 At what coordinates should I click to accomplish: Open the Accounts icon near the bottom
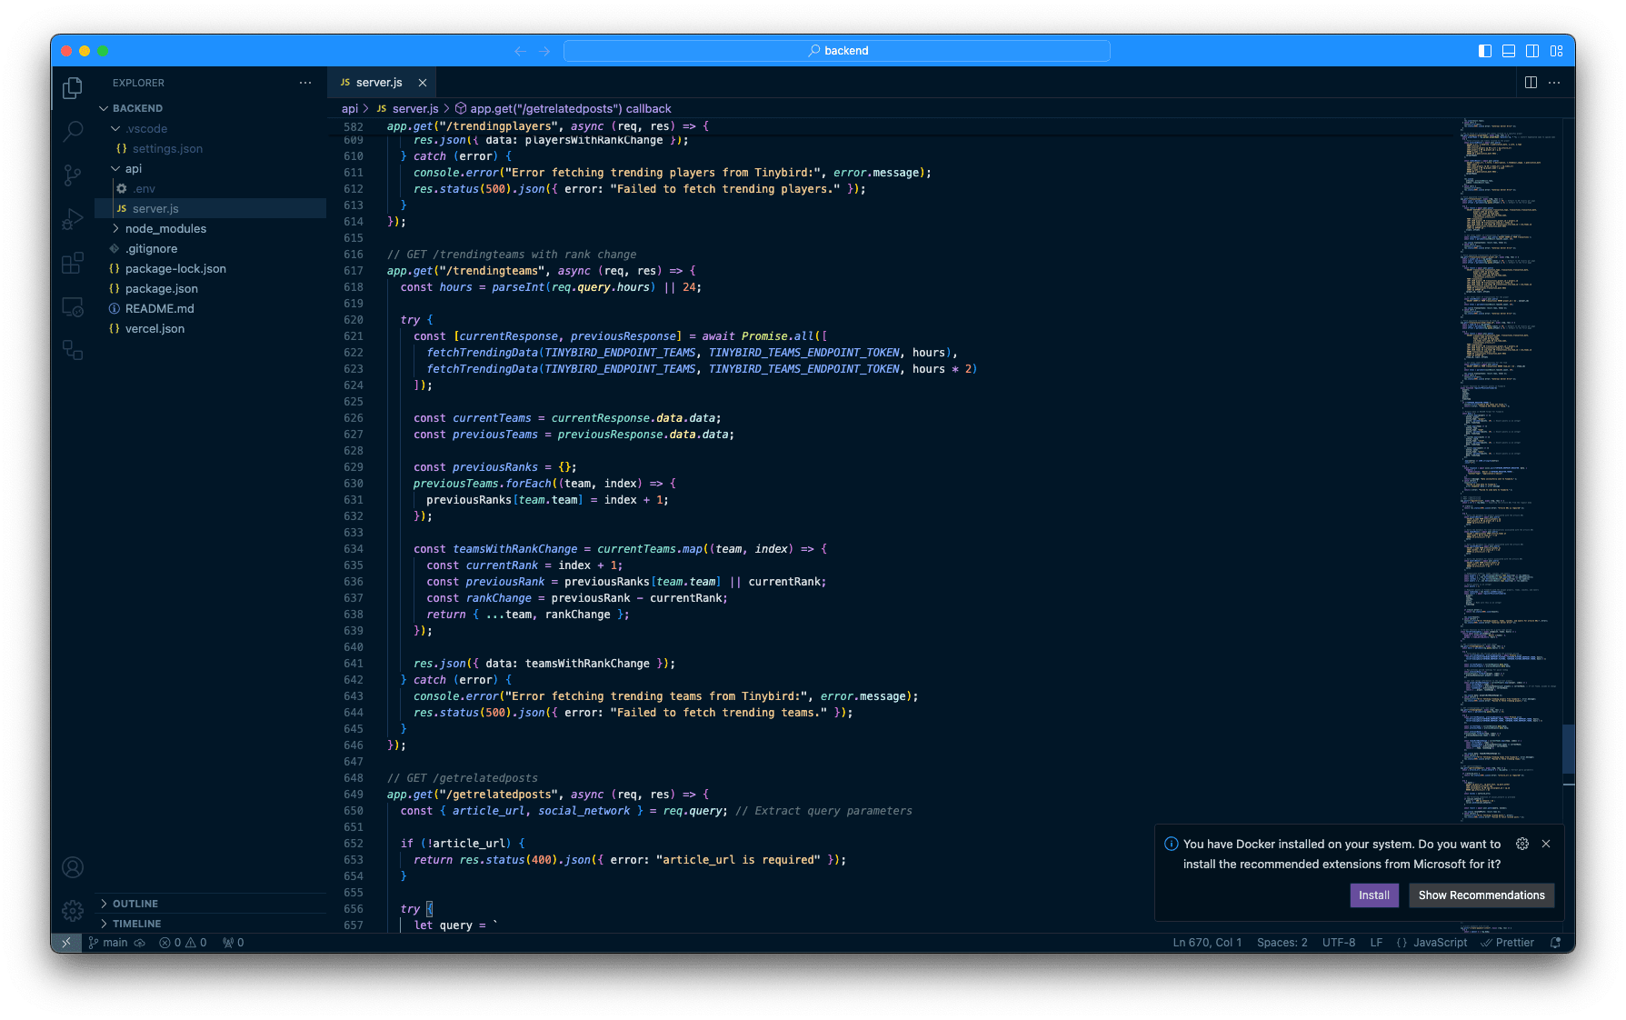point(73,866)
